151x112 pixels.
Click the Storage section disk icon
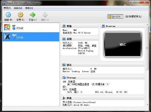click(64, 78)
